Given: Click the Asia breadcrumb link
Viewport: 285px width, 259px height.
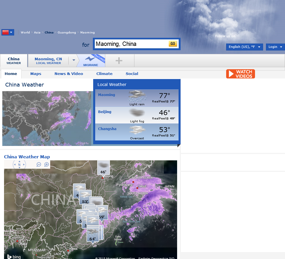Looking at the screenshot, I should (37, 32).
